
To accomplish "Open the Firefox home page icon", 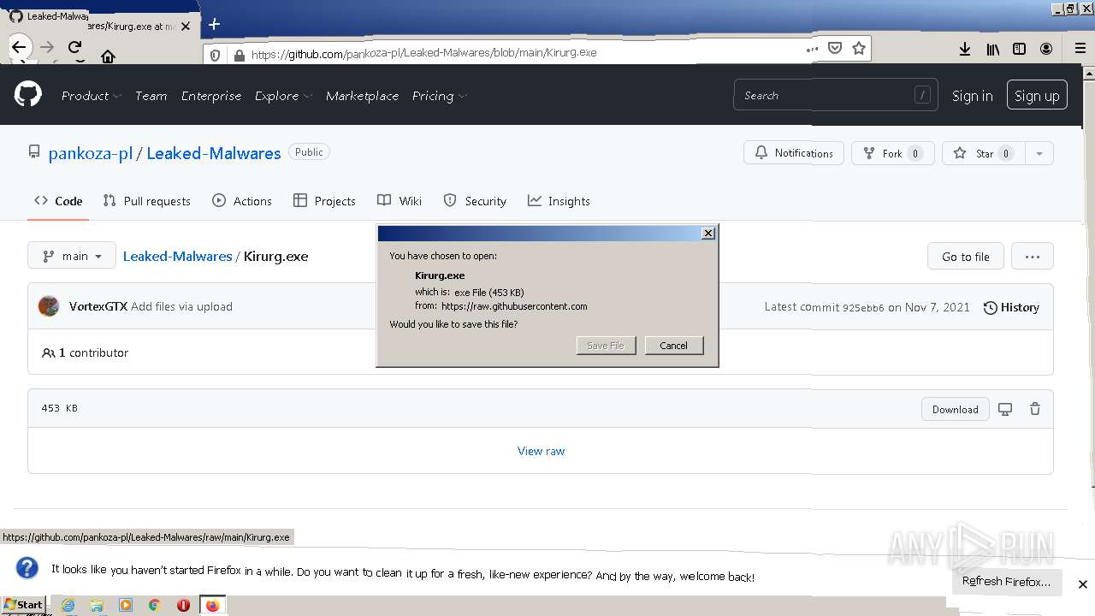I will 108,56.
